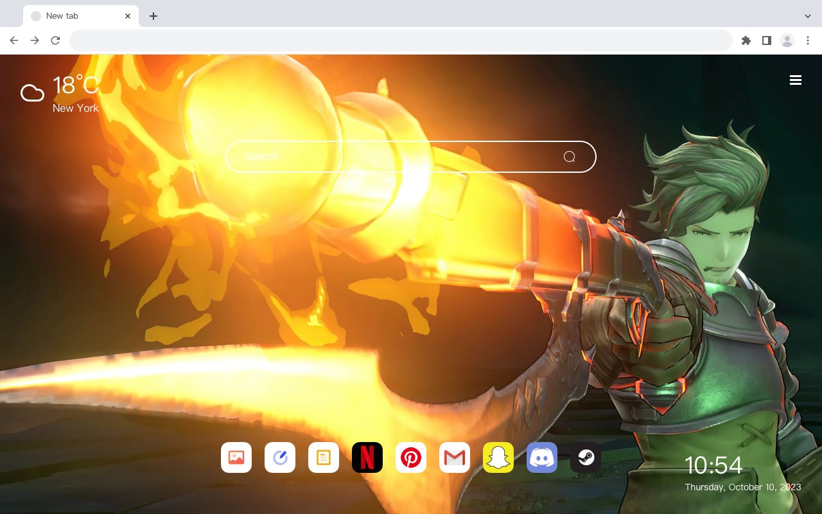The height and width of the screenshot is (514, 822).
Task: Go forward in browser history
Action: click(x=35, y=40)
